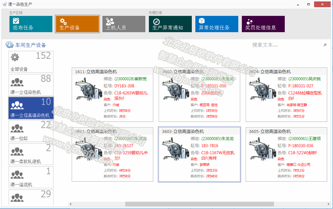Close the 漂一染色生产 window
The image size is (333, 209).
click(x=322, y=4)
